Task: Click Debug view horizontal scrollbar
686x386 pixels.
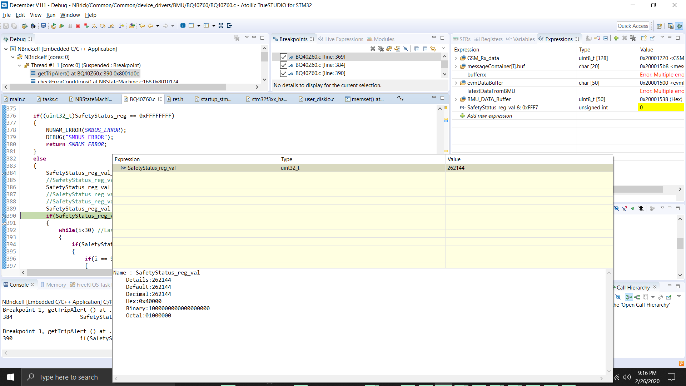Action: coord(118,87)
